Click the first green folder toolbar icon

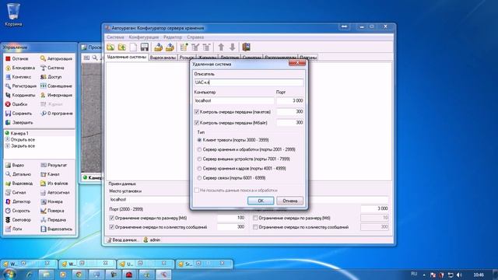point(110,47)
